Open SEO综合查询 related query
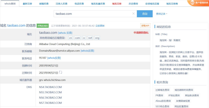Image resolution: width=209 pixels, height=108 pixels. pos(162,106)
